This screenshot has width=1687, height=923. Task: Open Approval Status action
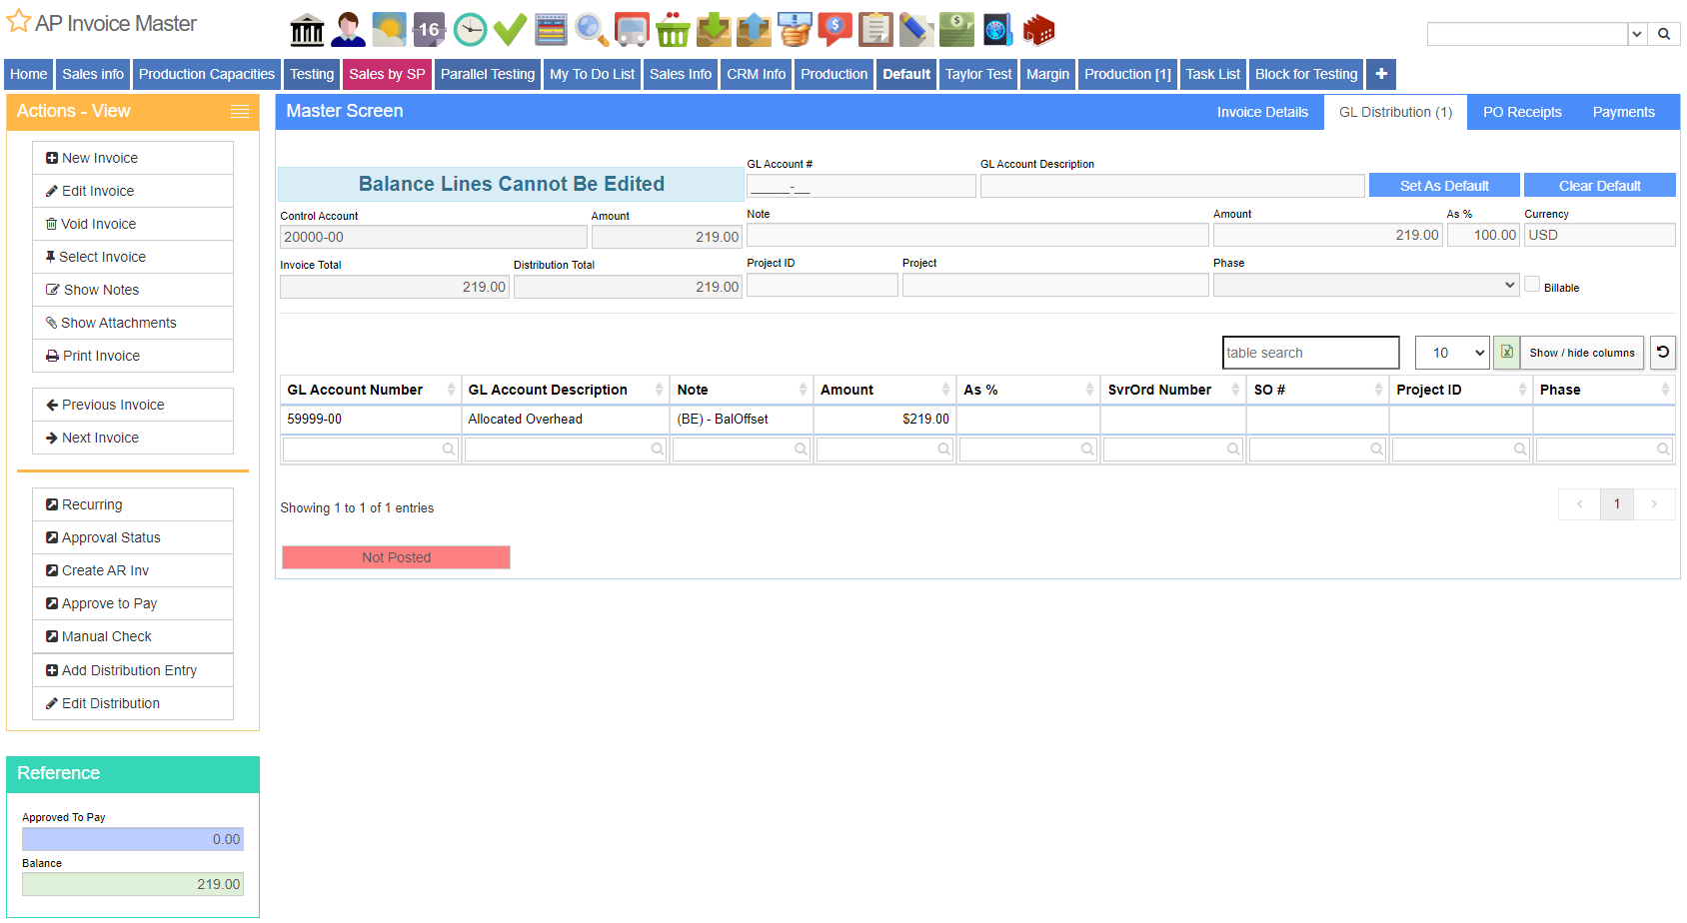pos(133,537)
